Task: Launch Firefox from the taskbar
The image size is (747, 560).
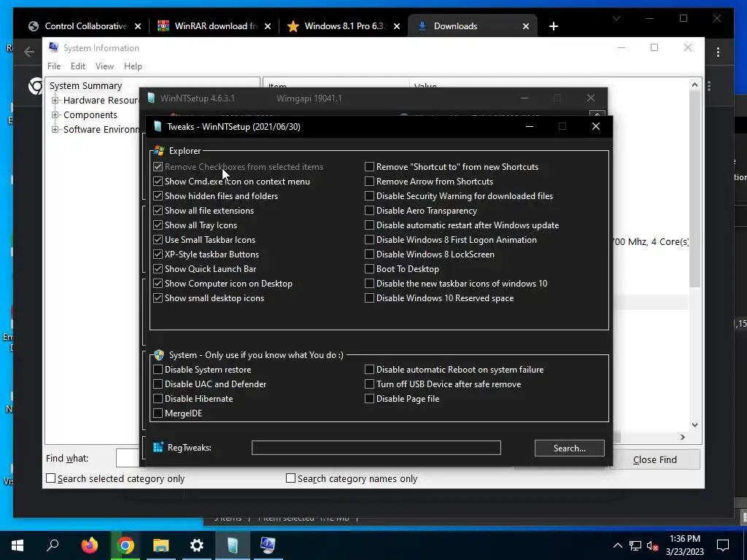Action: click(90, 545)
